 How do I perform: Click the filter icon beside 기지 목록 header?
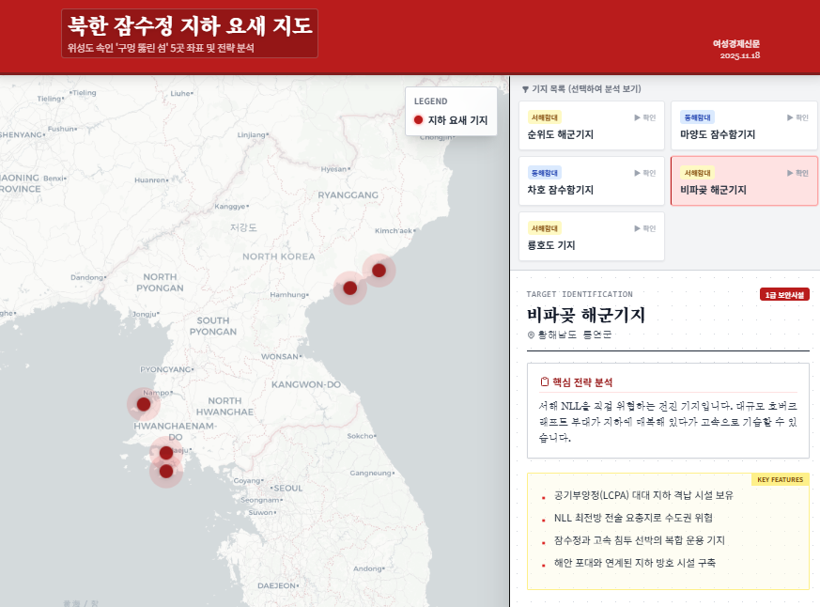[x=524, y=89]
